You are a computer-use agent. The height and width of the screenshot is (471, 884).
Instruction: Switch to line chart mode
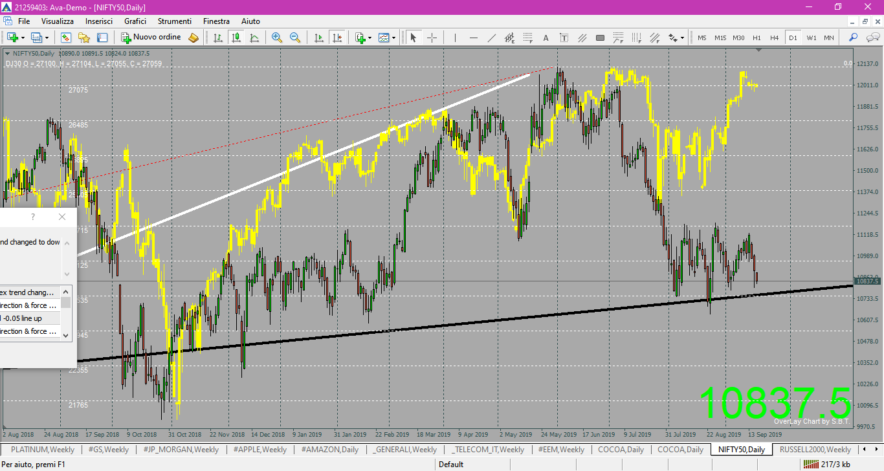254,38
